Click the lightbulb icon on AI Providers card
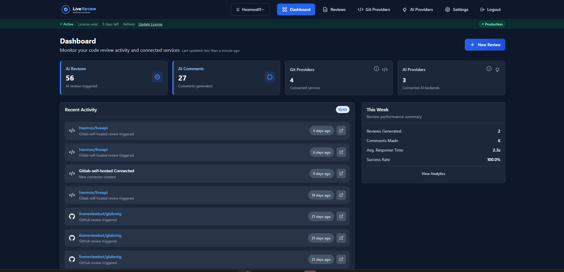Screen dimensions: 564x272 497,69
